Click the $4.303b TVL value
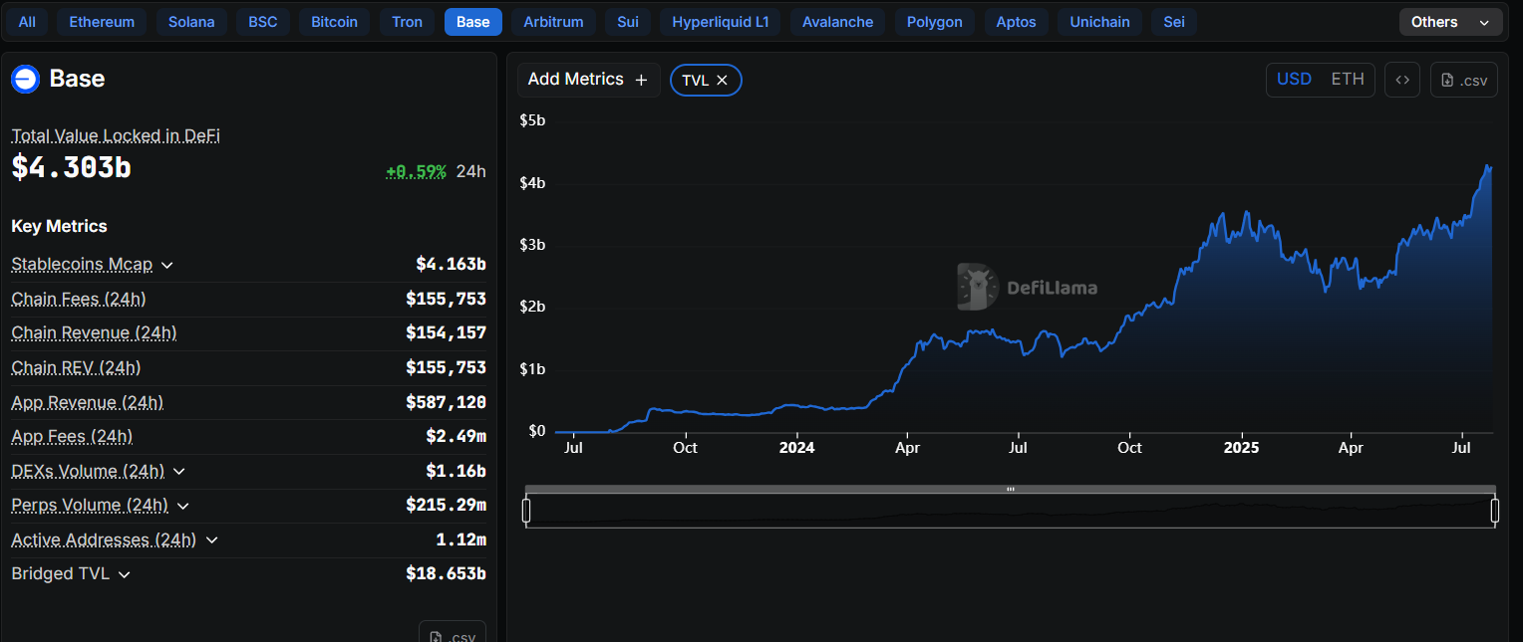Screen dimensions: 1523x642 tap(71, 167)
